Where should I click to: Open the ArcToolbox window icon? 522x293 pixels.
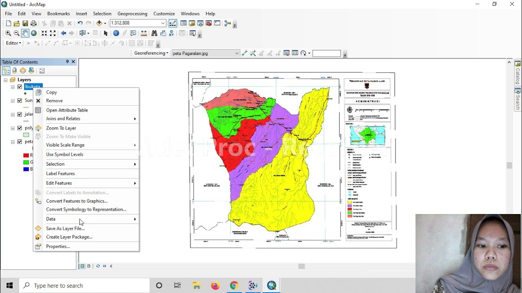point(208,23)
